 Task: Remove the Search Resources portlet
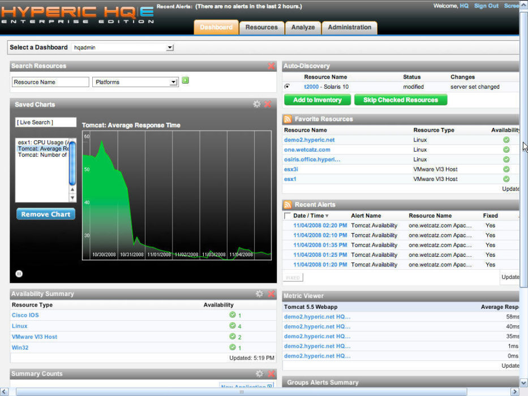tap(271, 66)
